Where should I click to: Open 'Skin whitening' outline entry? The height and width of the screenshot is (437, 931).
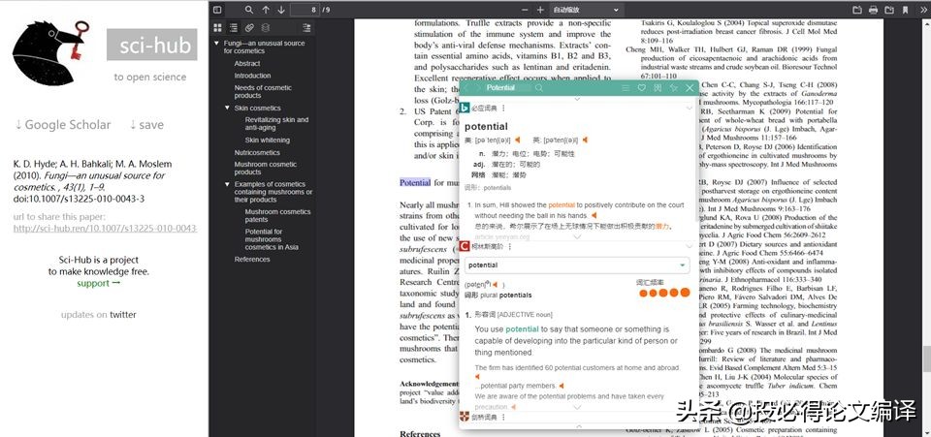tap(268, 140)
